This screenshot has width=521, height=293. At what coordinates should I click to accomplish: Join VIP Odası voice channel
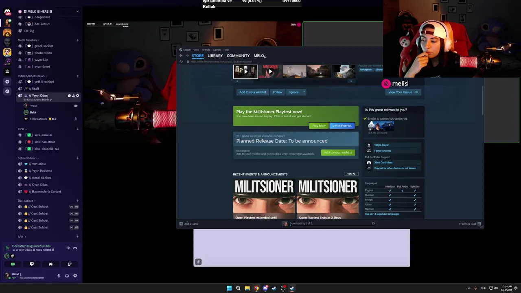tap(48, 164)
